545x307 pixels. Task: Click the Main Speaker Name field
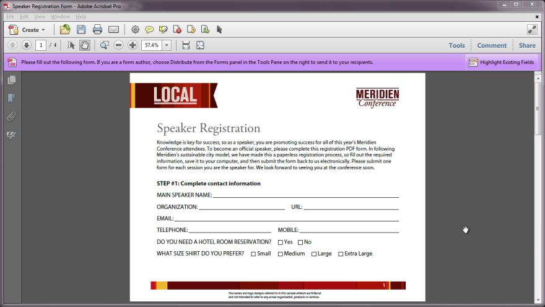pyautogui.click(x=306, y=195)
